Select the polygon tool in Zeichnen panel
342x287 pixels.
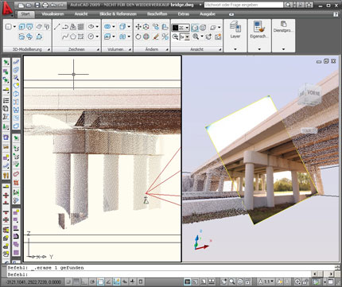(x=73, y=37)
